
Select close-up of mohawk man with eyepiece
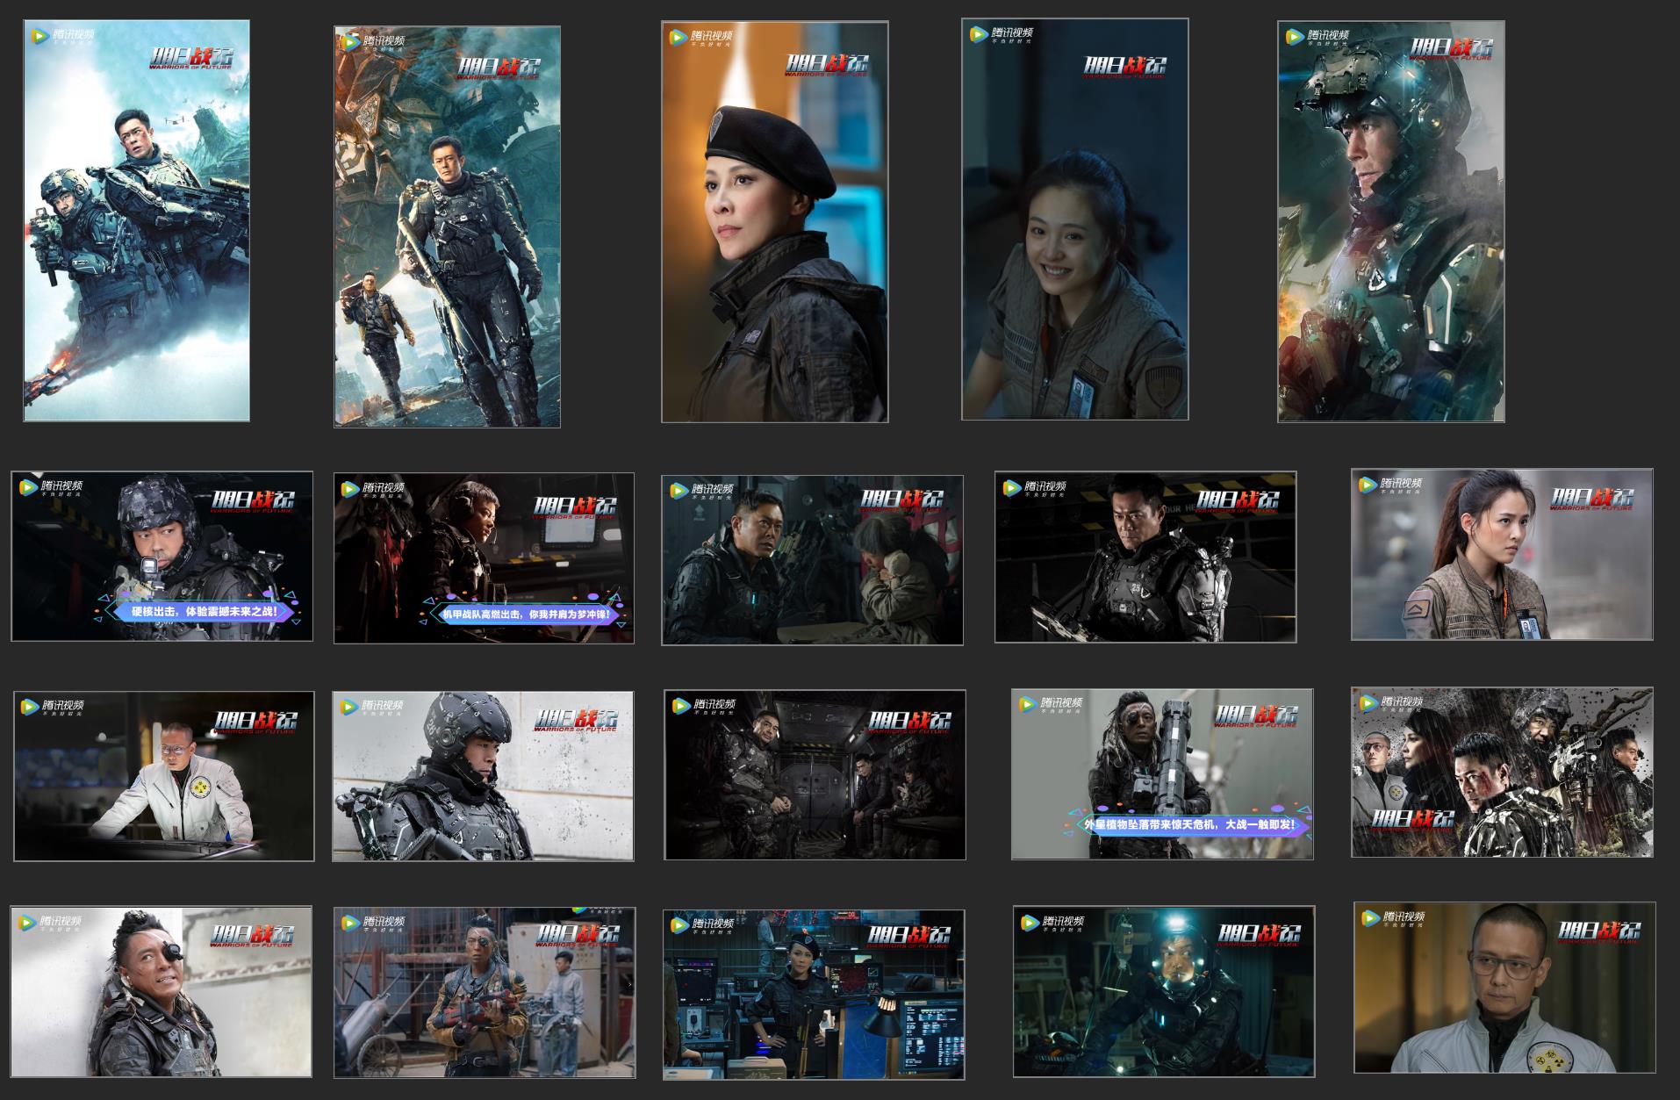coord(162,992)
